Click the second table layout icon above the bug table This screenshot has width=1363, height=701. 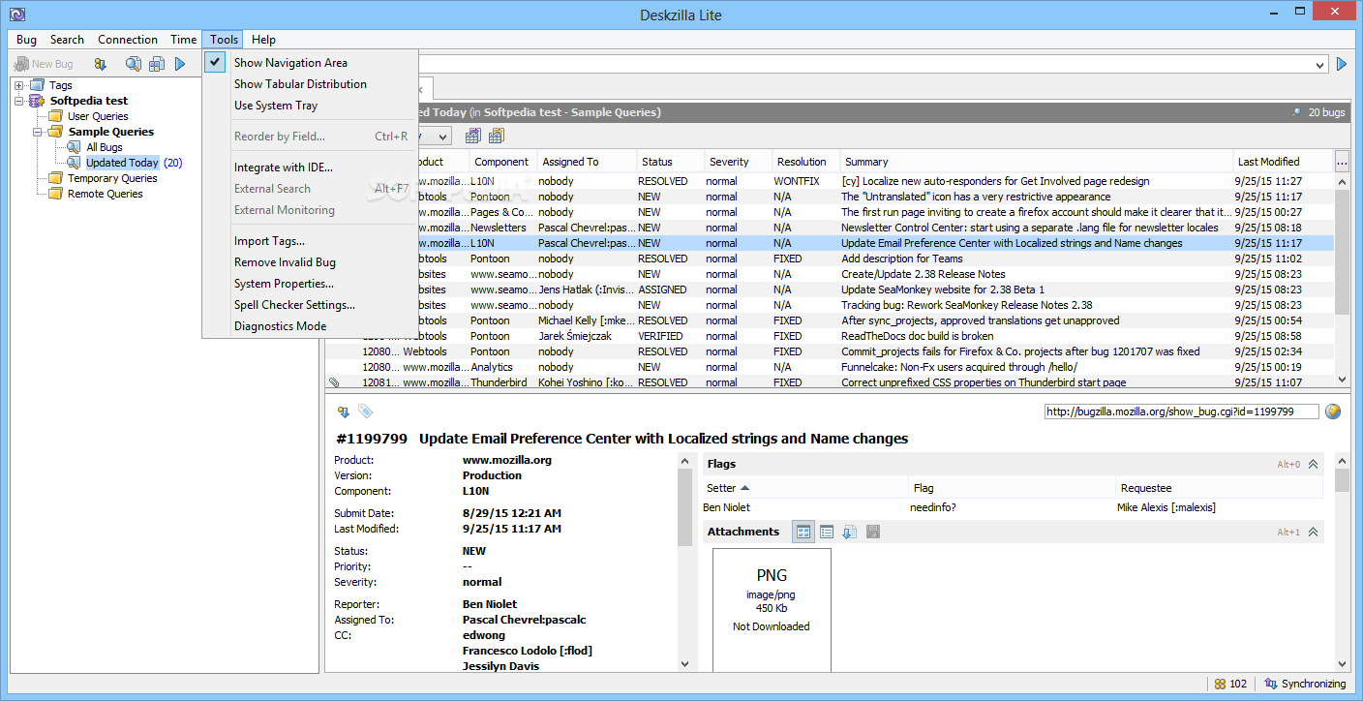pyautogui.click(x=496, y=136)
